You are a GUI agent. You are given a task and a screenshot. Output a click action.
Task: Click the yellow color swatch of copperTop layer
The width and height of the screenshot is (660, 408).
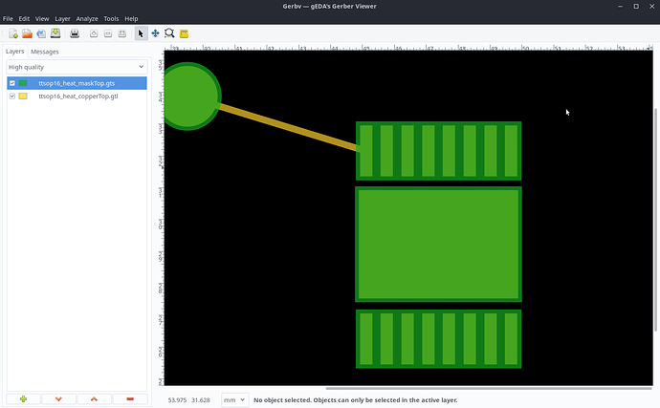(x=23, y=97)
